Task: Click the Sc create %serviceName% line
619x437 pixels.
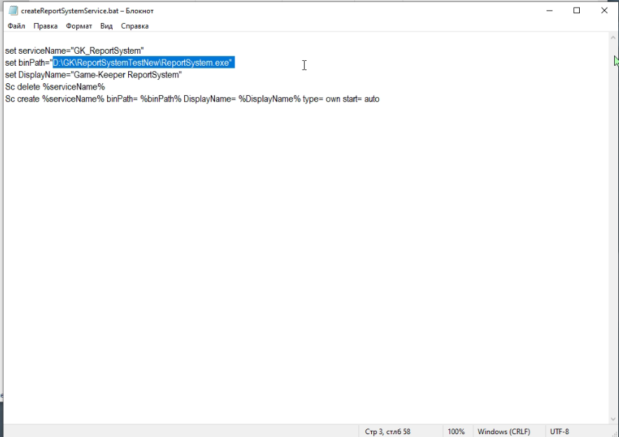Action: [193, 99]
